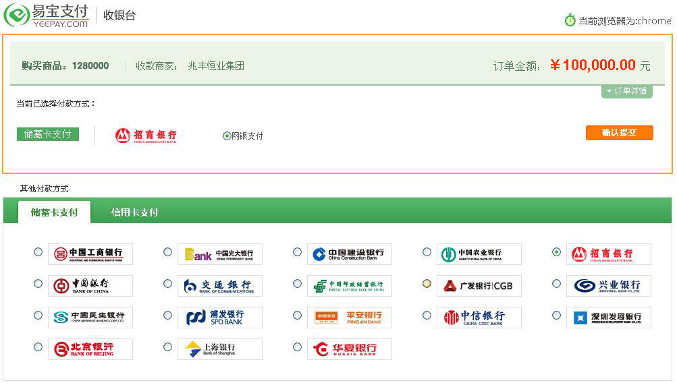This screenshot has height=385, width=677.
Task: Click the 当前浏览器为:chrome notice
Action: coord(625,21)
